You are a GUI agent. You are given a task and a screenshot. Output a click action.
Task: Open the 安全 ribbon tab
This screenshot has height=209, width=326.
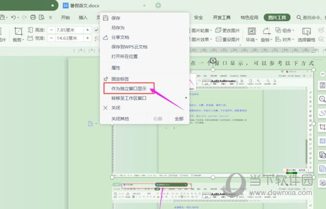[199, 18]
